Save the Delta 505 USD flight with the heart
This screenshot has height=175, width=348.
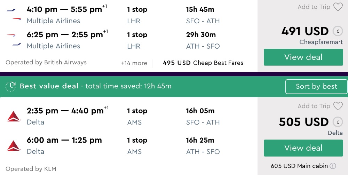[338, 106]
